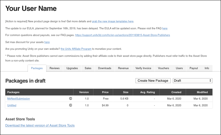Open the Revenue tab
The image size is (221, 135).
123,68
